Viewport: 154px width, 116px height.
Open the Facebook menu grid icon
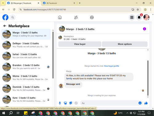(x=132, y=17)
